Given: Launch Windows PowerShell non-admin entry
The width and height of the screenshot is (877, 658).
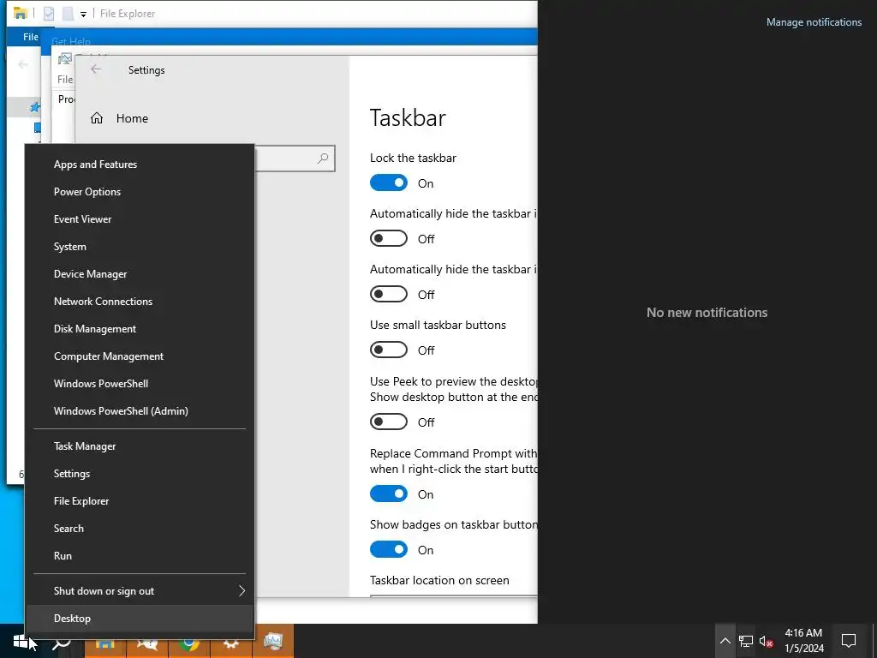Looking at the screenshot, I should point(140,384).
